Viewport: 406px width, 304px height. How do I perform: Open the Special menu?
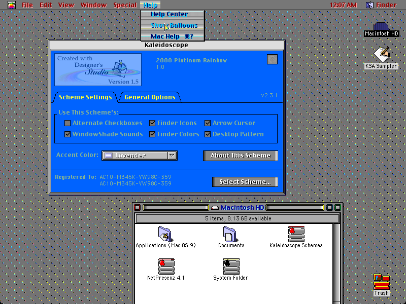(x=125, y=5)
